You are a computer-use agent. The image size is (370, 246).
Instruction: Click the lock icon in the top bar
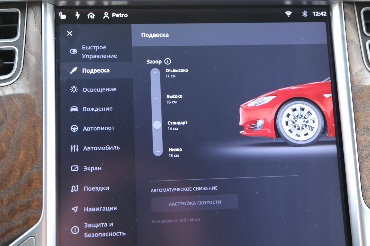[62, 15]
